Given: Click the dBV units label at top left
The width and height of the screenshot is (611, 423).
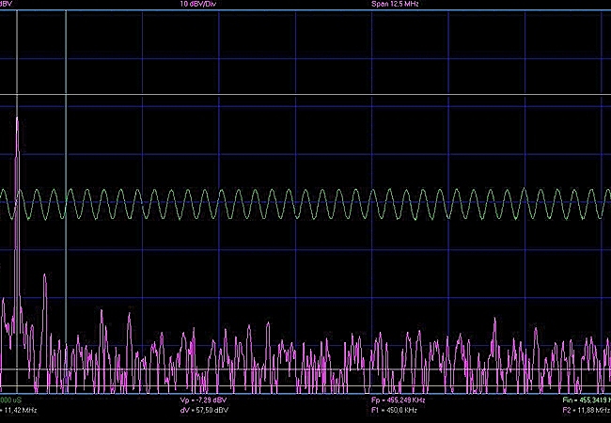Looking at the screenshot, I should [8, 5].
